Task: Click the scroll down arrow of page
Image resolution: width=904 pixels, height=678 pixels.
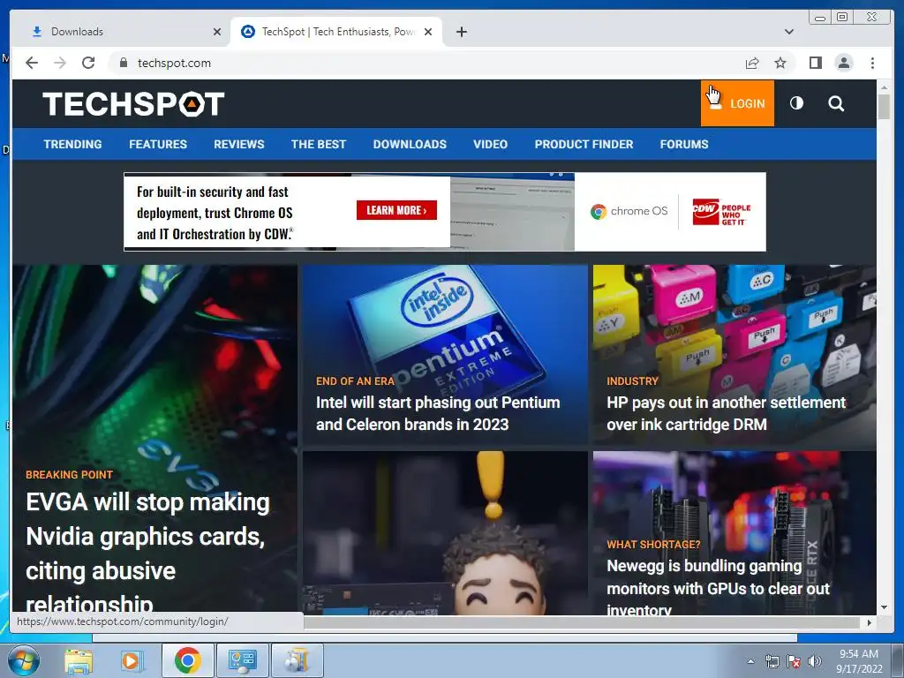Action: point(884,607)
